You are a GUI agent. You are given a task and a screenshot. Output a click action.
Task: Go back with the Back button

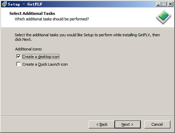(102, 124)
